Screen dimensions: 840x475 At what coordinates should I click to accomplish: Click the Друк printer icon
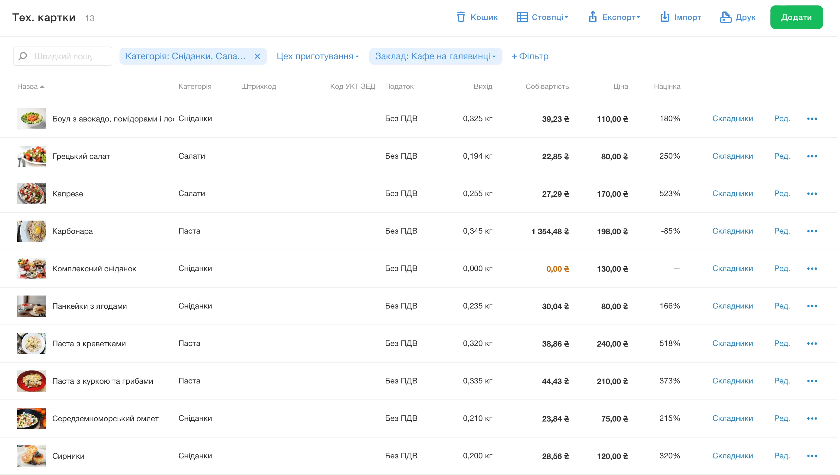[725, 17]
